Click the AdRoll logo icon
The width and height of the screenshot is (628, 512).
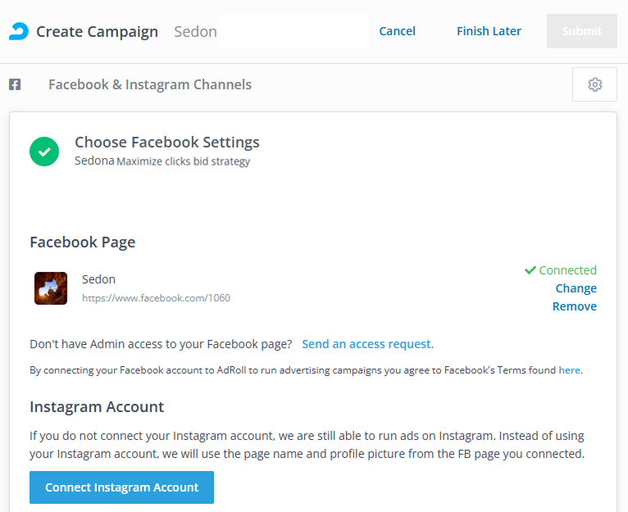point(18,31)
